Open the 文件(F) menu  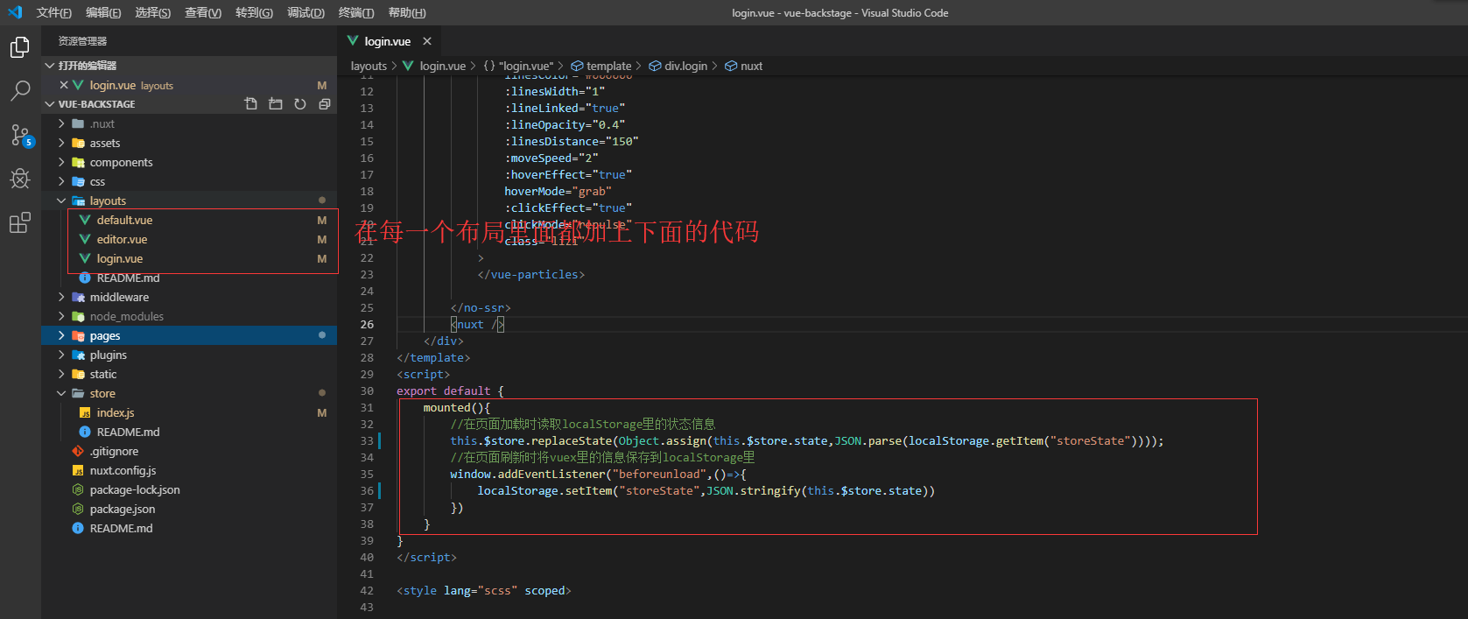(54, 12)
